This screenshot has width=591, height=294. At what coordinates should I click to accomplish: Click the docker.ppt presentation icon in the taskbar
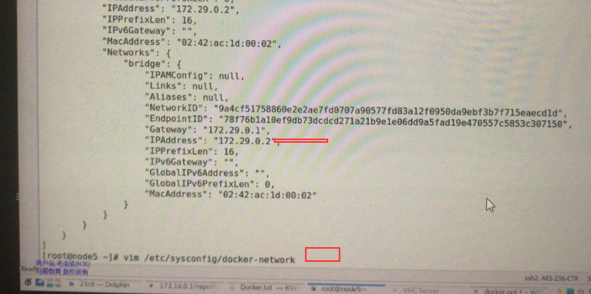pos(476,291)
